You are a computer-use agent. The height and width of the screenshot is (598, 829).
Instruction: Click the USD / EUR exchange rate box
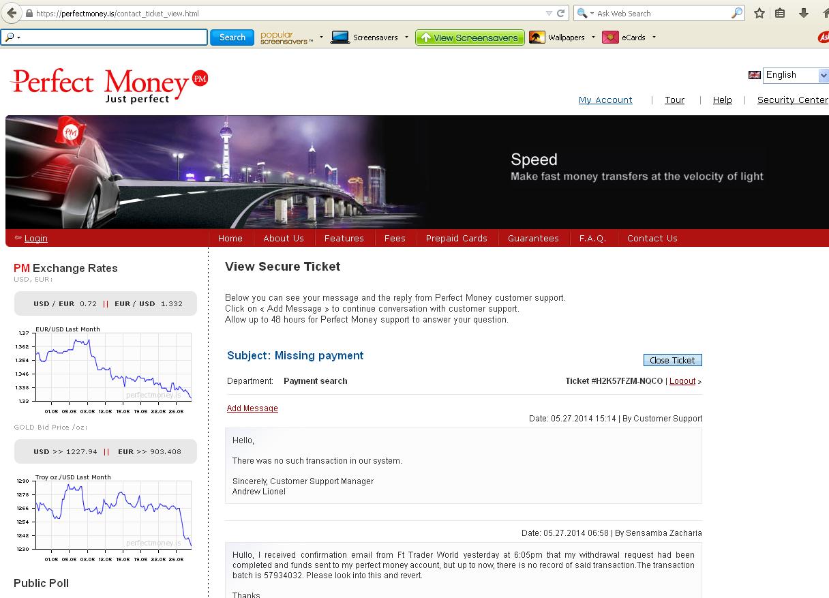pyautogui.click(x=106, y=303)
